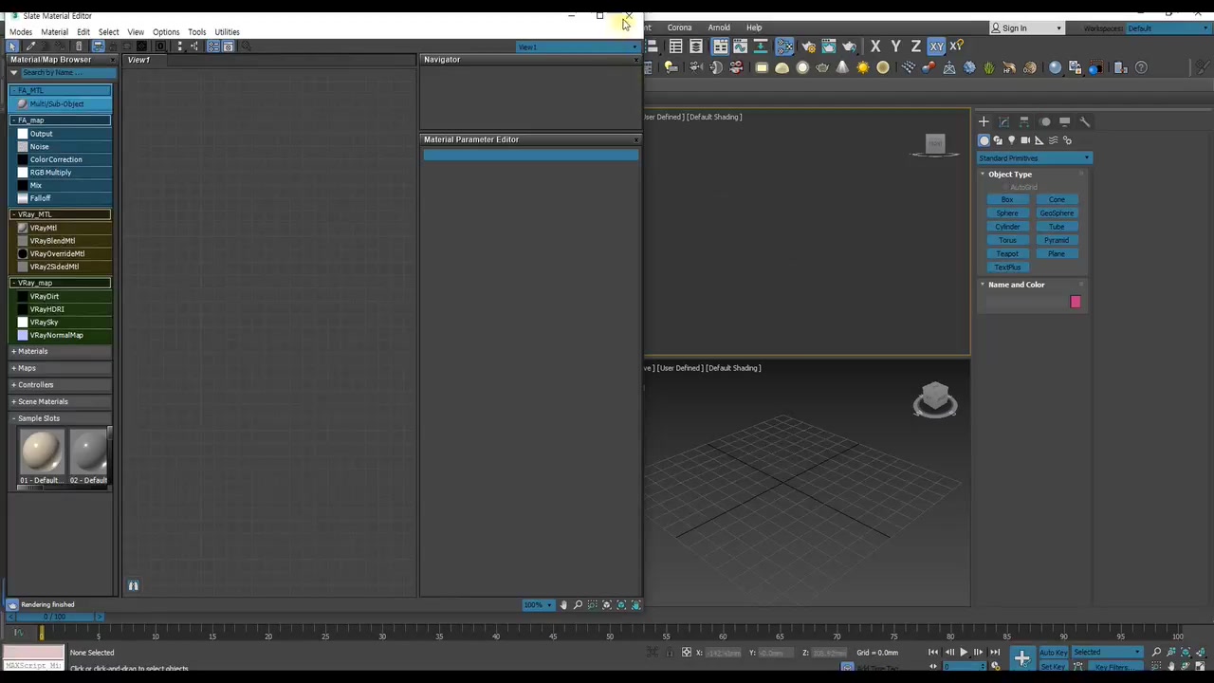Select the Lights category icon
This screenshot has width=1214, height=683.
(x=1011, y=140)
